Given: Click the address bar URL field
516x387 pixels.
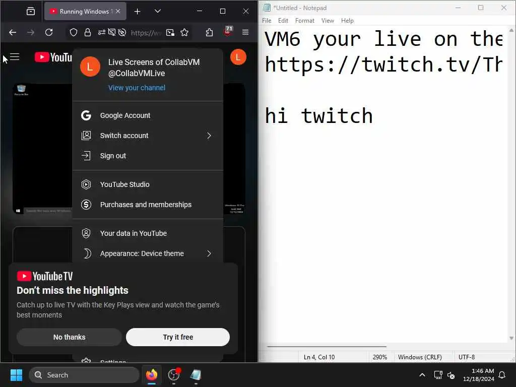Looking at the screenshot, I should pyautogui.click(x=146, y=33).
